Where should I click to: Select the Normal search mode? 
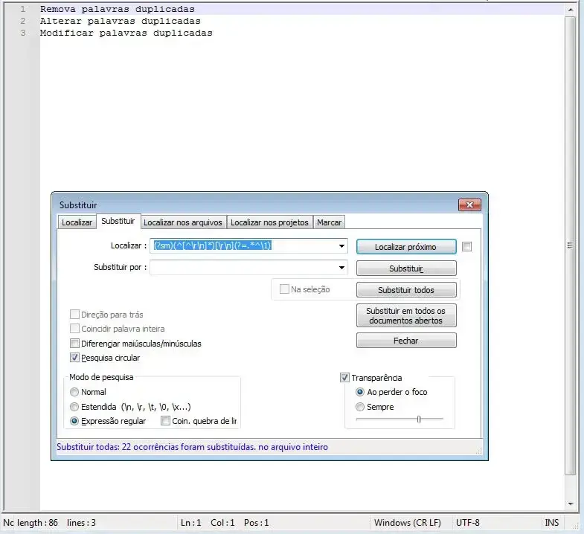tap(74, 392)
